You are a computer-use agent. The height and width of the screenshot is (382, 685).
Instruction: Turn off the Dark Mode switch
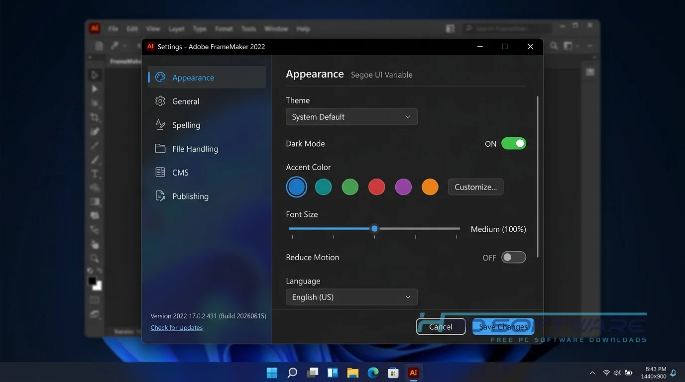click(513, 144)
